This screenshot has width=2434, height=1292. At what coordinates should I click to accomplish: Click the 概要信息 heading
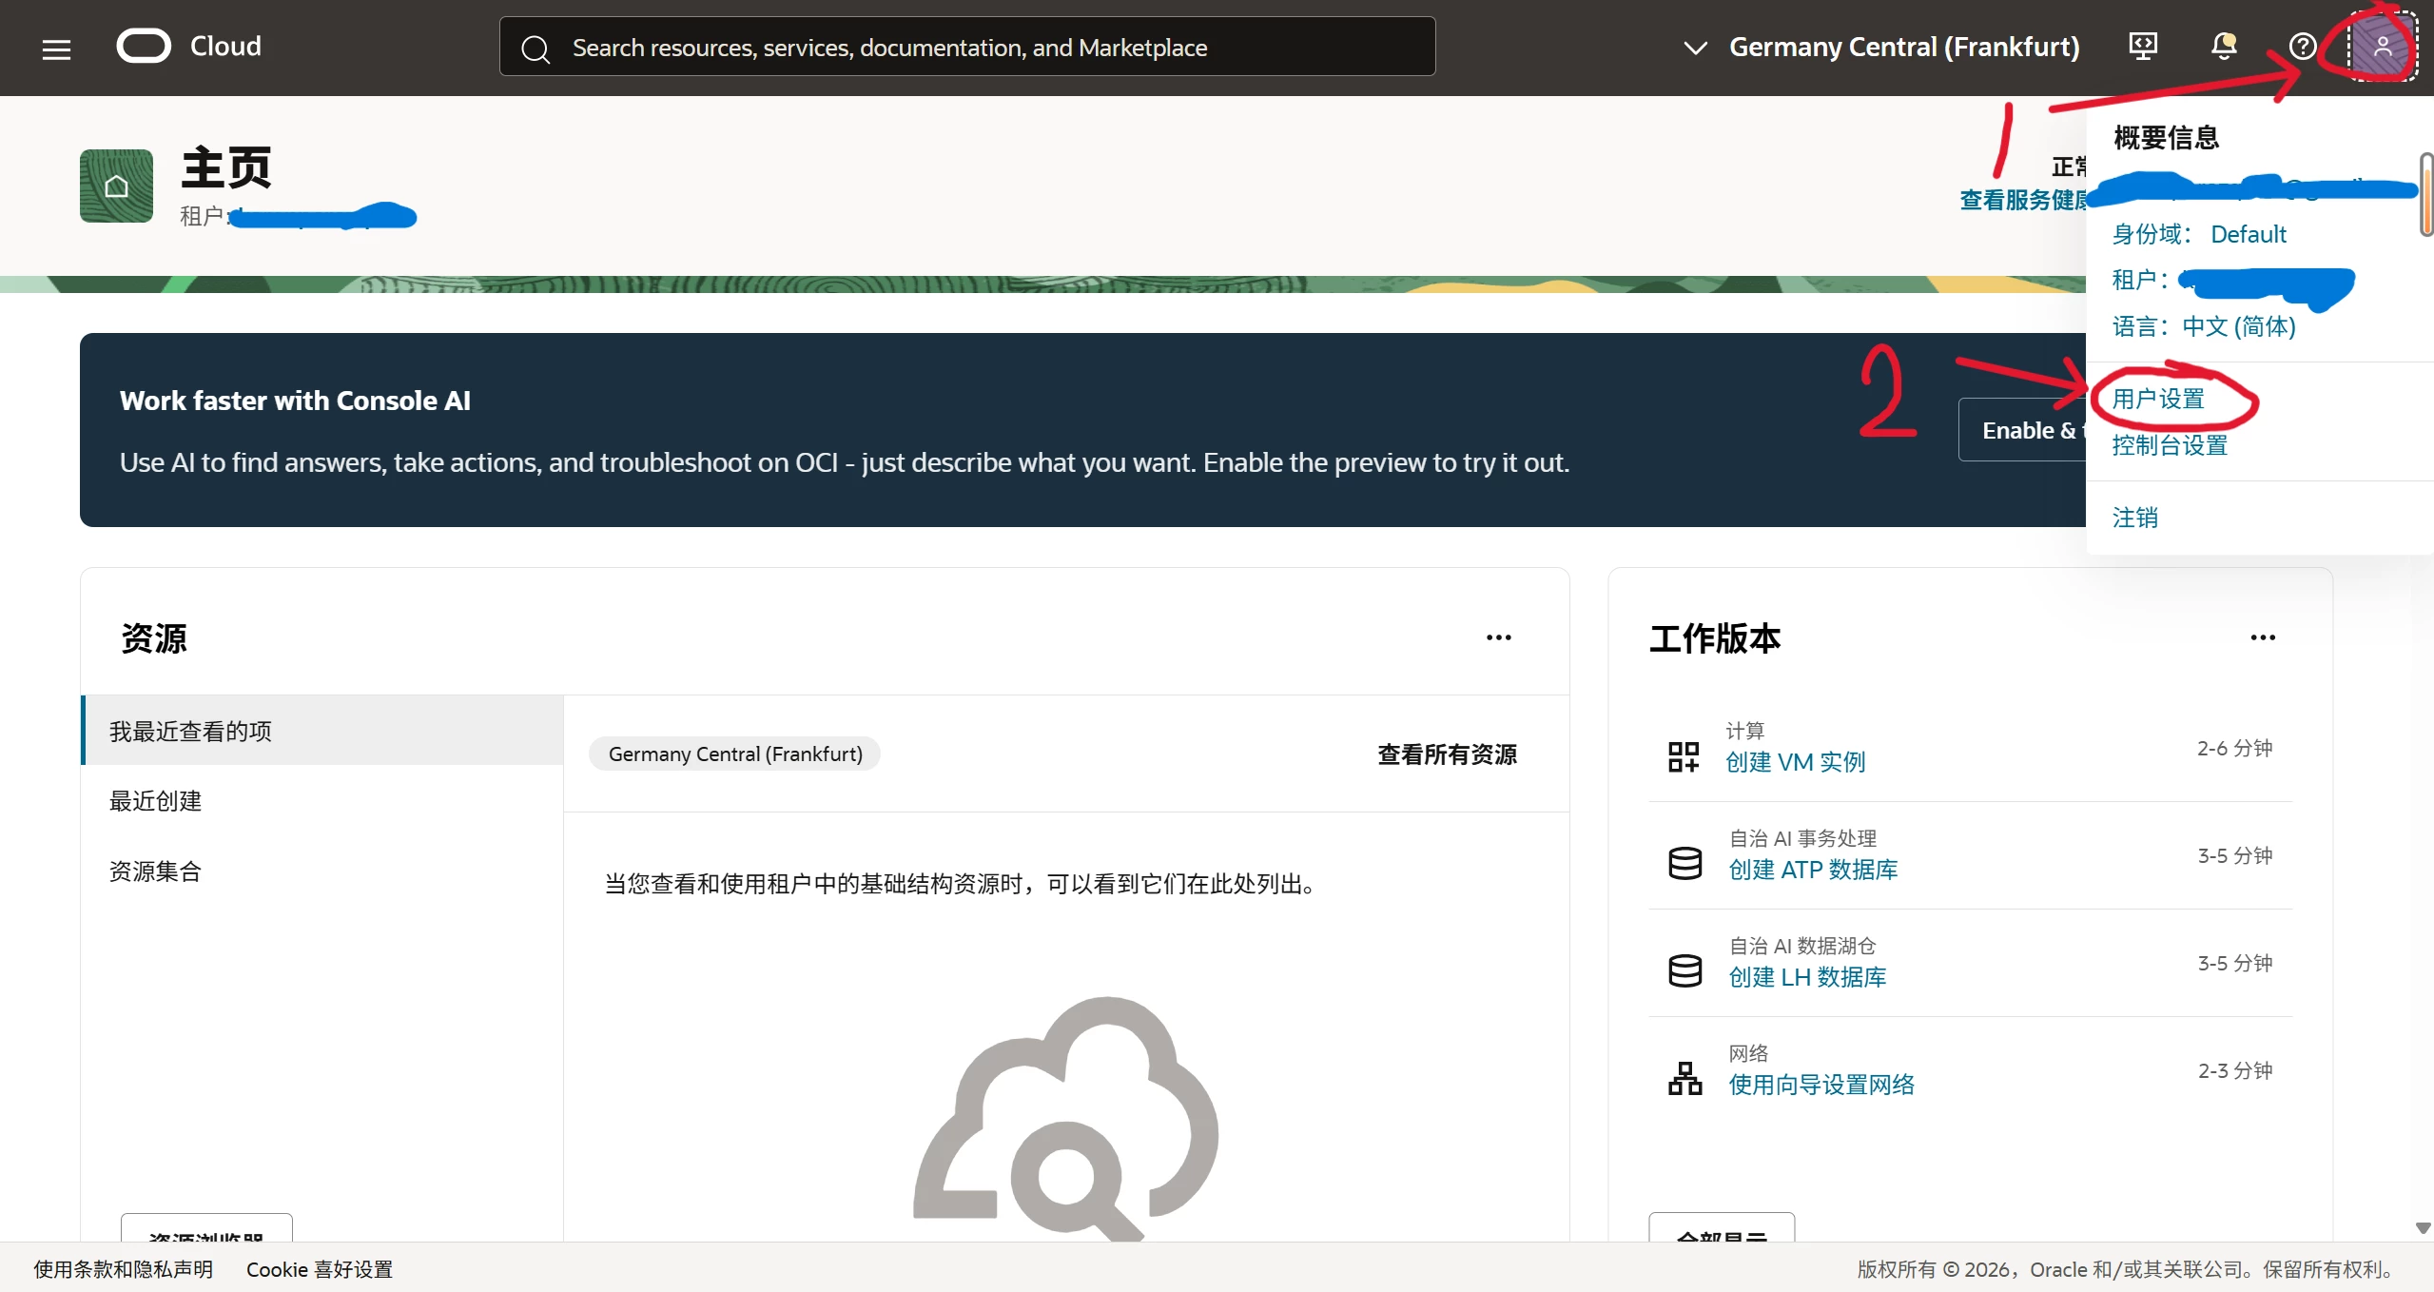[2166, 138]
